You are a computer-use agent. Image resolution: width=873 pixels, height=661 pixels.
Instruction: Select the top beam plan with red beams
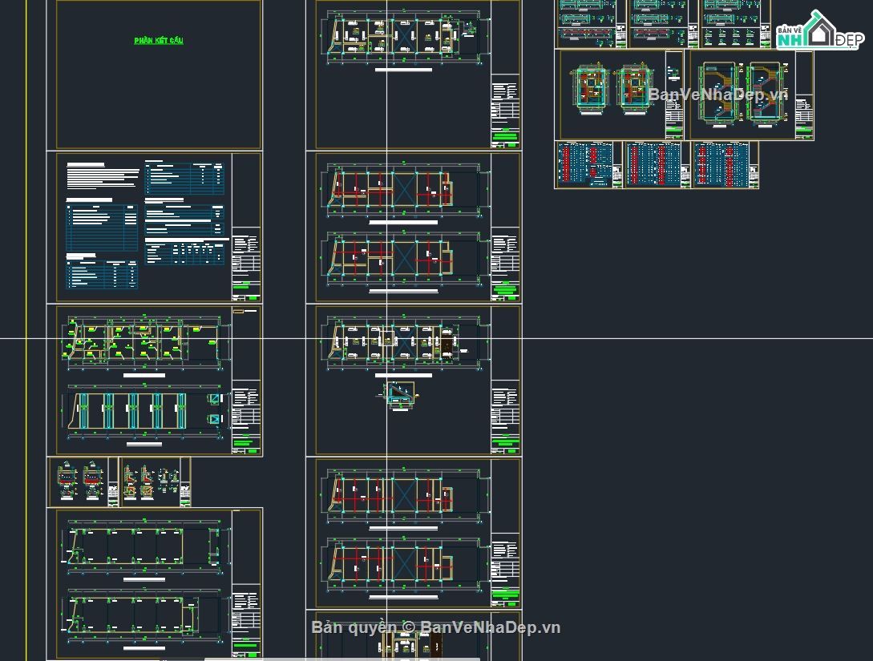404,189
